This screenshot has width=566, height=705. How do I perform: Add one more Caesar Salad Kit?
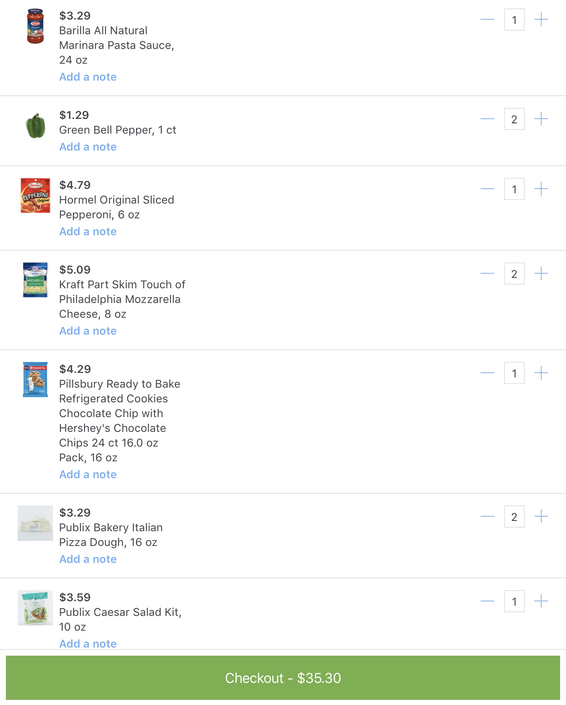[x=541, y=601]
